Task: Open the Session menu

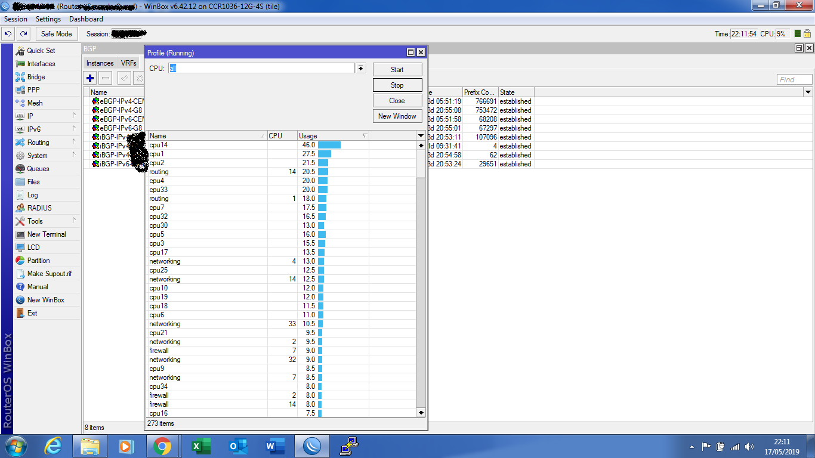Action: click(16, 19)
